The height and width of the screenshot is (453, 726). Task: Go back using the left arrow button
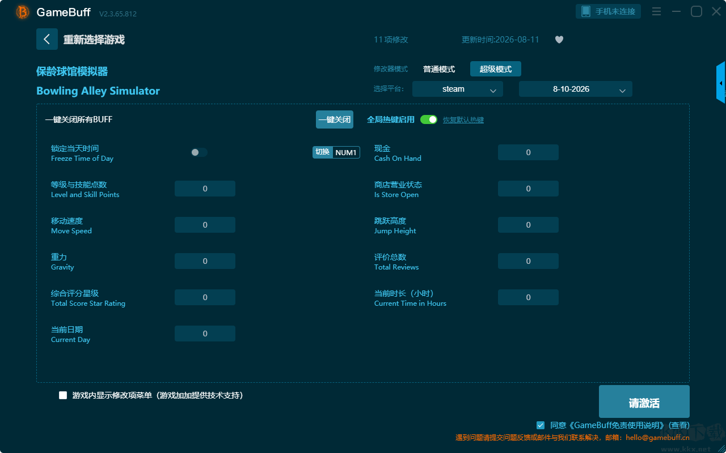(x=47, y=39)
